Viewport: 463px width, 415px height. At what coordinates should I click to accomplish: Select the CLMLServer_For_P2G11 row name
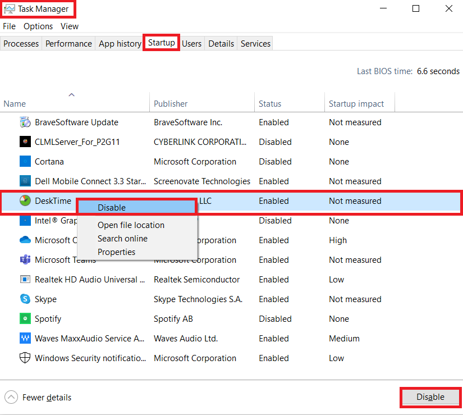pos(77,142)
